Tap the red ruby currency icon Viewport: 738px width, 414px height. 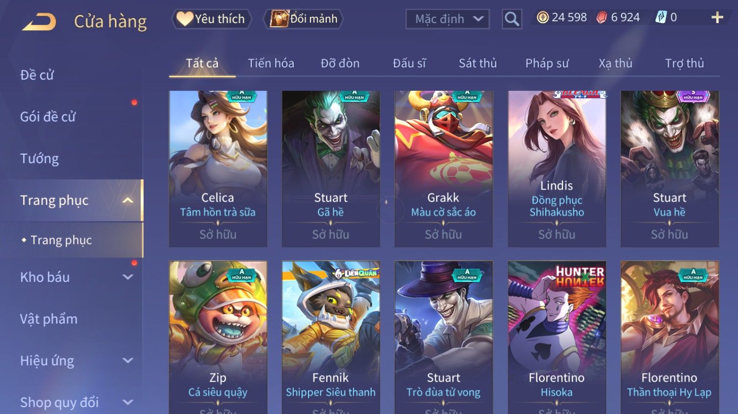click(601, 18)
